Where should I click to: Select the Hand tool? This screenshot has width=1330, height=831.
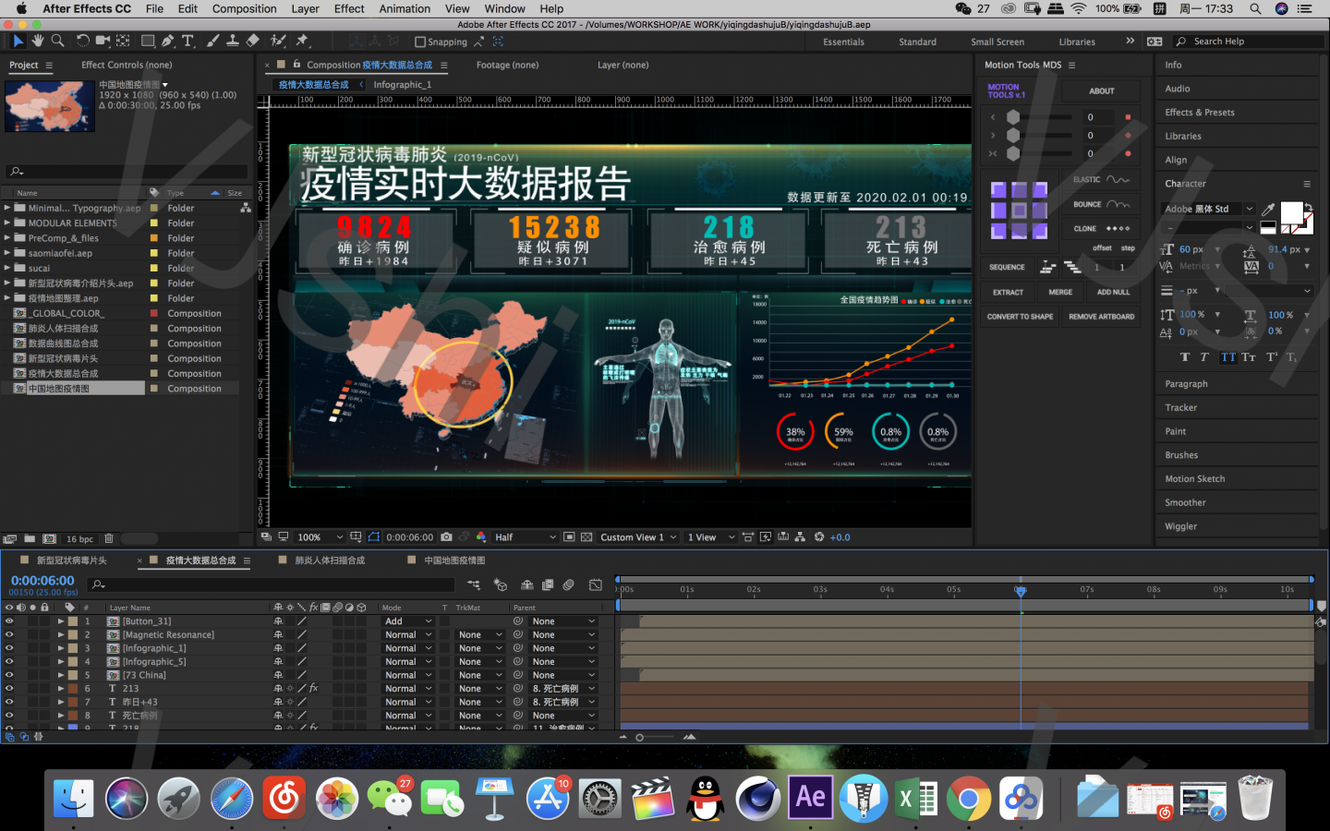[x=38, y=42]
